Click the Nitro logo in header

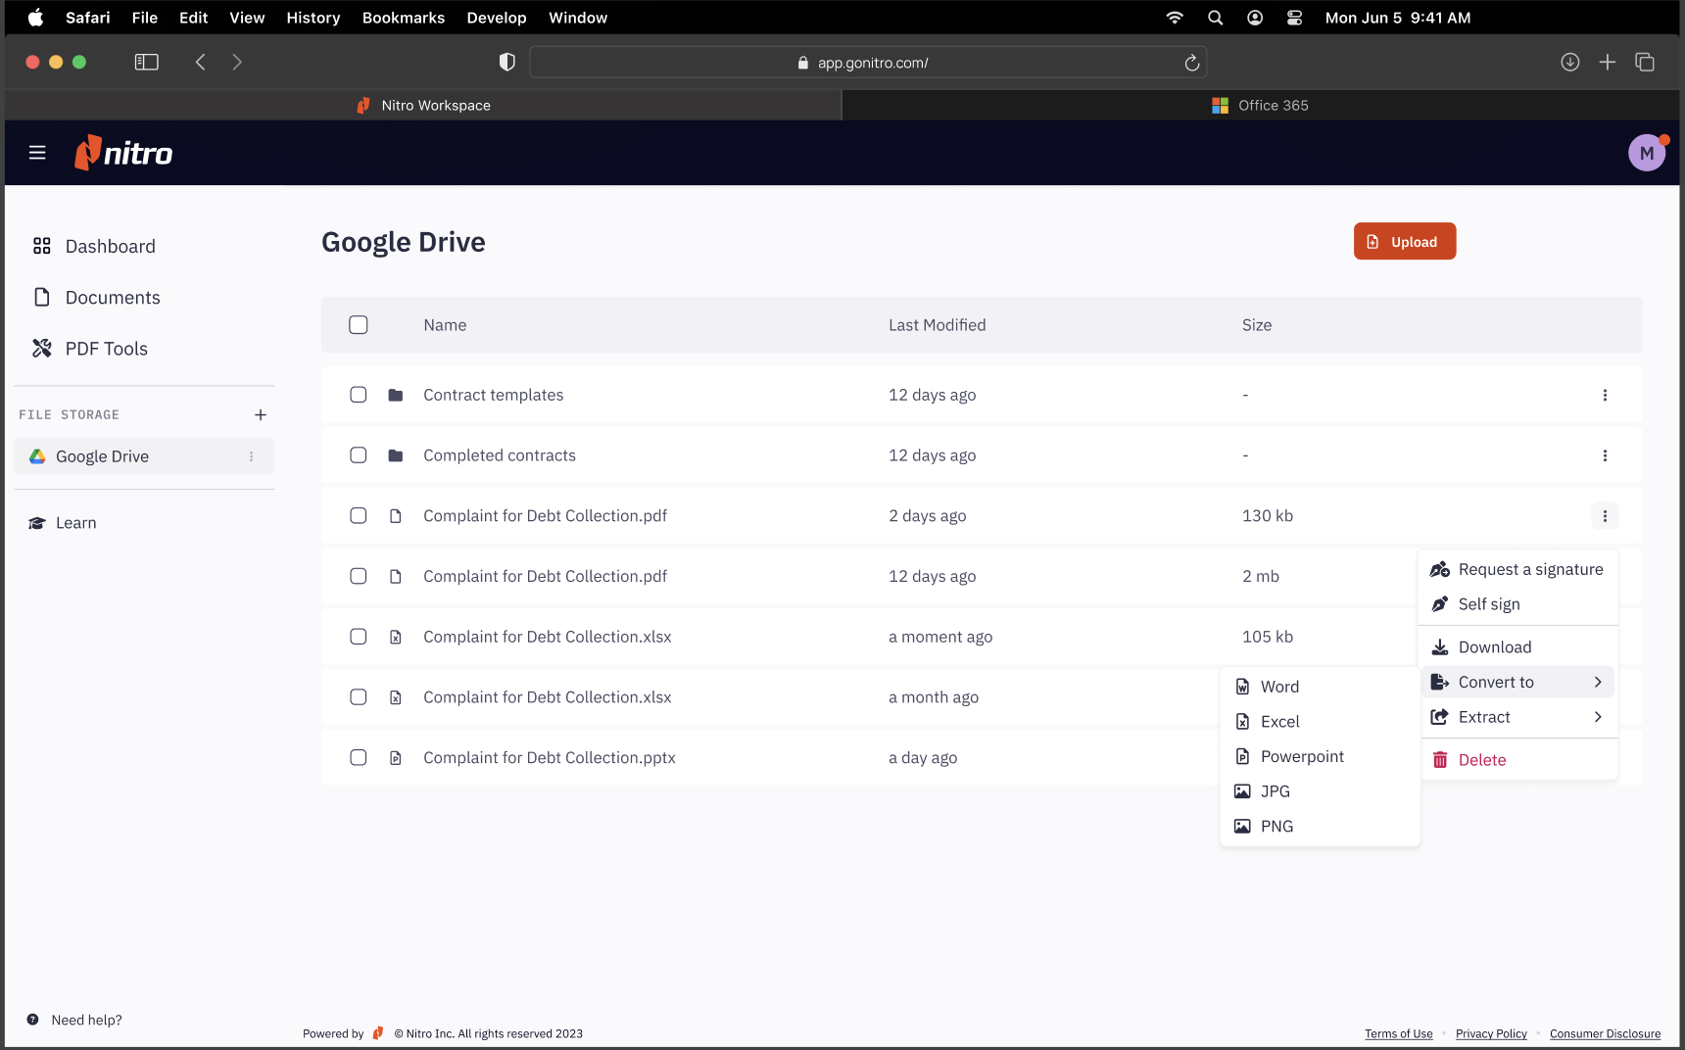click(124, 153)
